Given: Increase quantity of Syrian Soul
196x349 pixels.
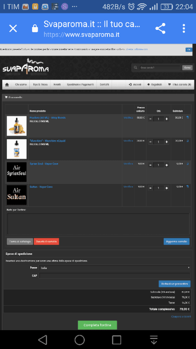Looking at the screenshot, I should pos(167,165).
